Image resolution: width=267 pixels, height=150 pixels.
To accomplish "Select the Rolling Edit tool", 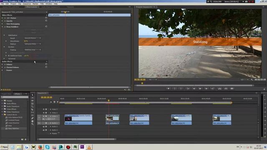I will pyautogui.click(x=33, y=104).
